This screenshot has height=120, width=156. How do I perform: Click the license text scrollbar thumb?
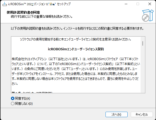(143, 43)
